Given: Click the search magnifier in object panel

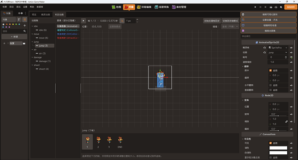Looking at the screenshot, I should coord(25,31).
